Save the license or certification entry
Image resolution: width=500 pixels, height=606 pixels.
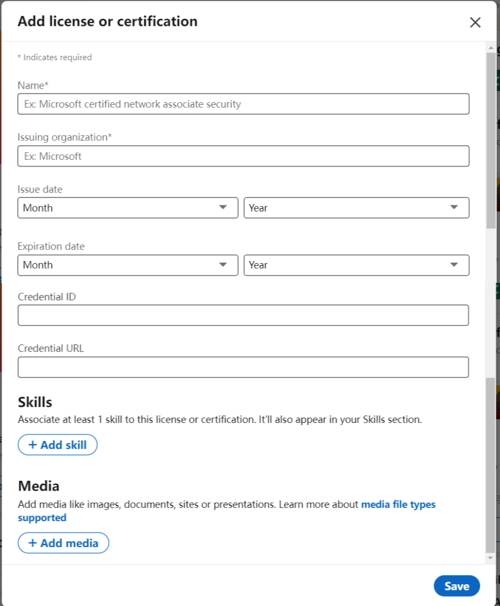(457, 586)
